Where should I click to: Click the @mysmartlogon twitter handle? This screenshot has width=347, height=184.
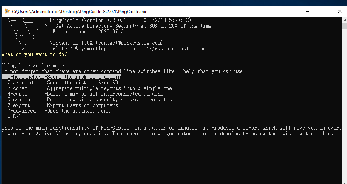point(94,48)
